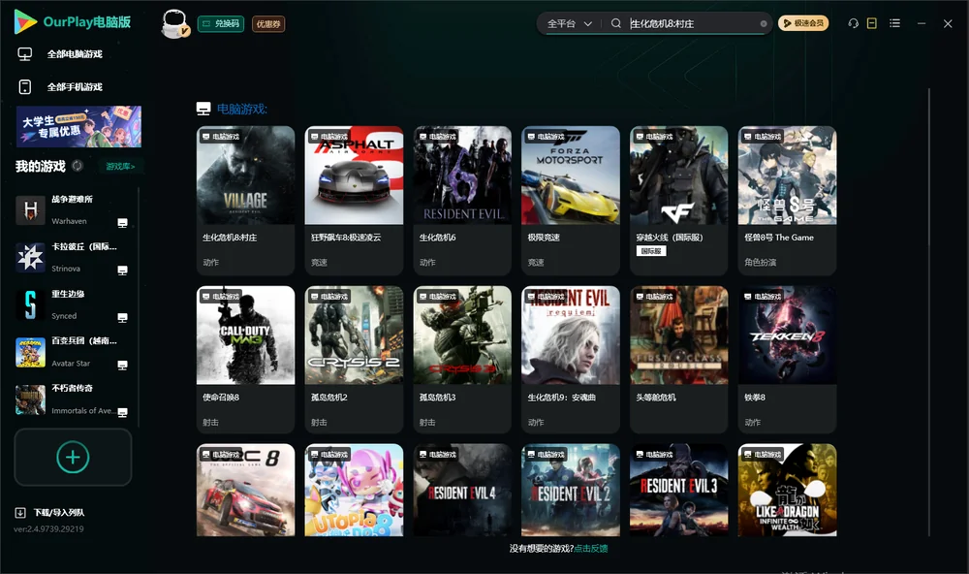Screen dimensions: 969x574
Task: Click the refresh icon beside 我的游戏
Action: (78, 166)
